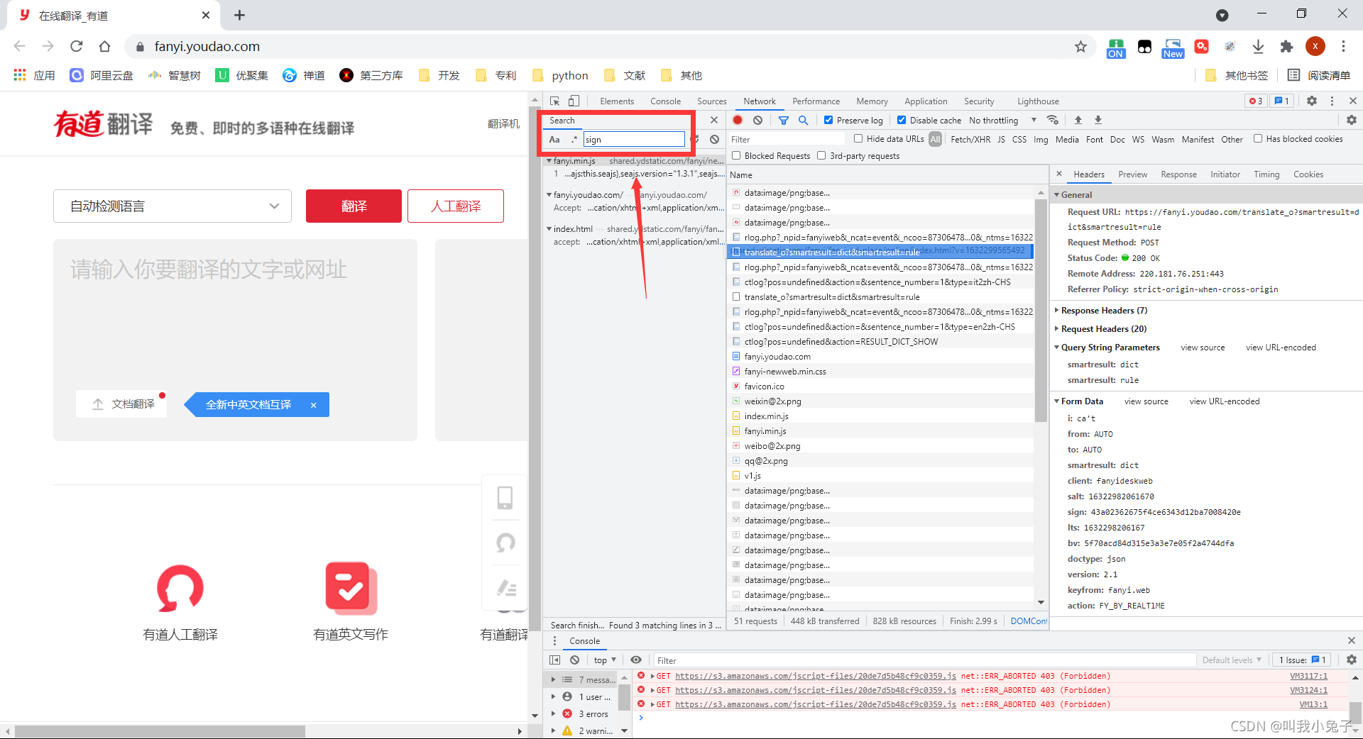Image resolution: width=1363 pixels, height=739 pixels.
Task: Switch to Elements tab
Action: [617, 101]
